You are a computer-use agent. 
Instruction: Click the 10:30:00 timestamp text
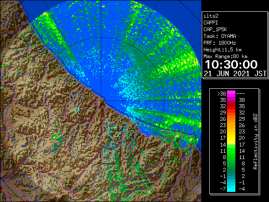[231, 64]
